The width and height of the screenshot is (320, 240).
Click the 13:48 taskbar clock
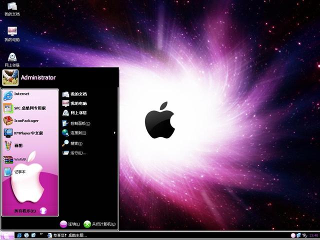(313, 235)
